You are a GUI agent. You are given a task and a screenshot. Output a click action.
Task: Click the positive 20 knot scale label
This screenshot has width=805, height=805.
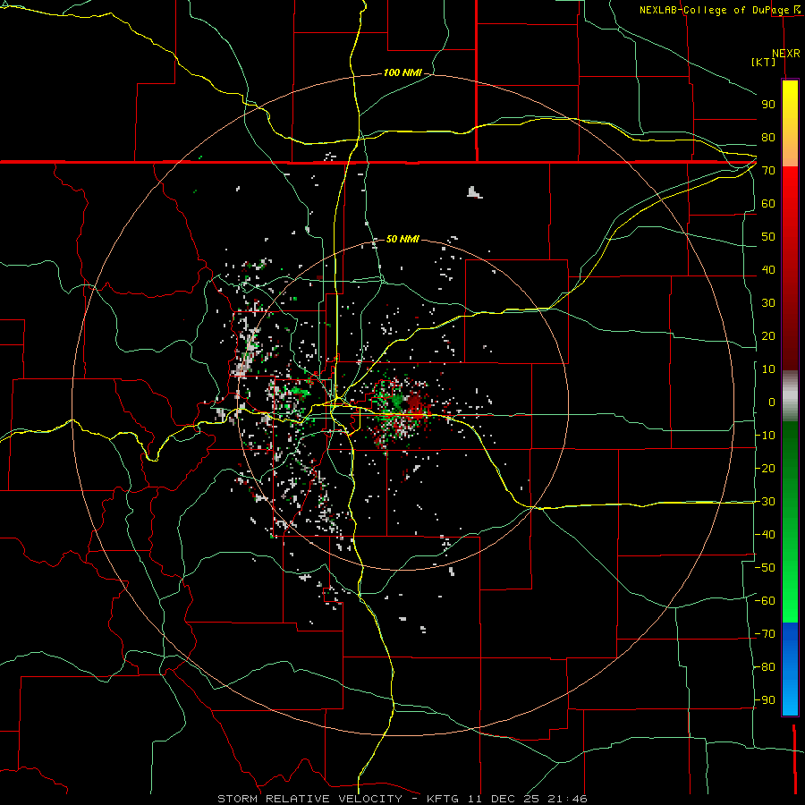[x=768, y=336]
